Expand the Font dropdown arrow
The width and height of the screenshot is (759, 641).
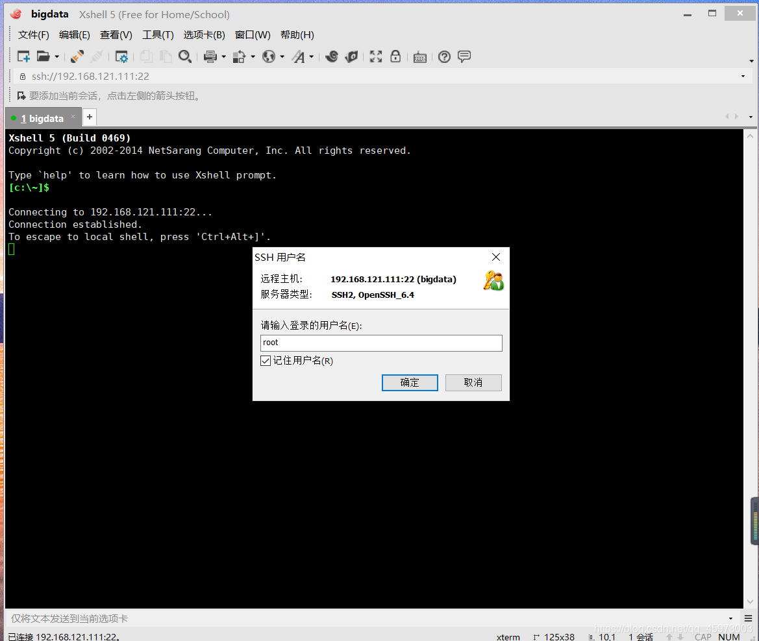tap(311, 56)
